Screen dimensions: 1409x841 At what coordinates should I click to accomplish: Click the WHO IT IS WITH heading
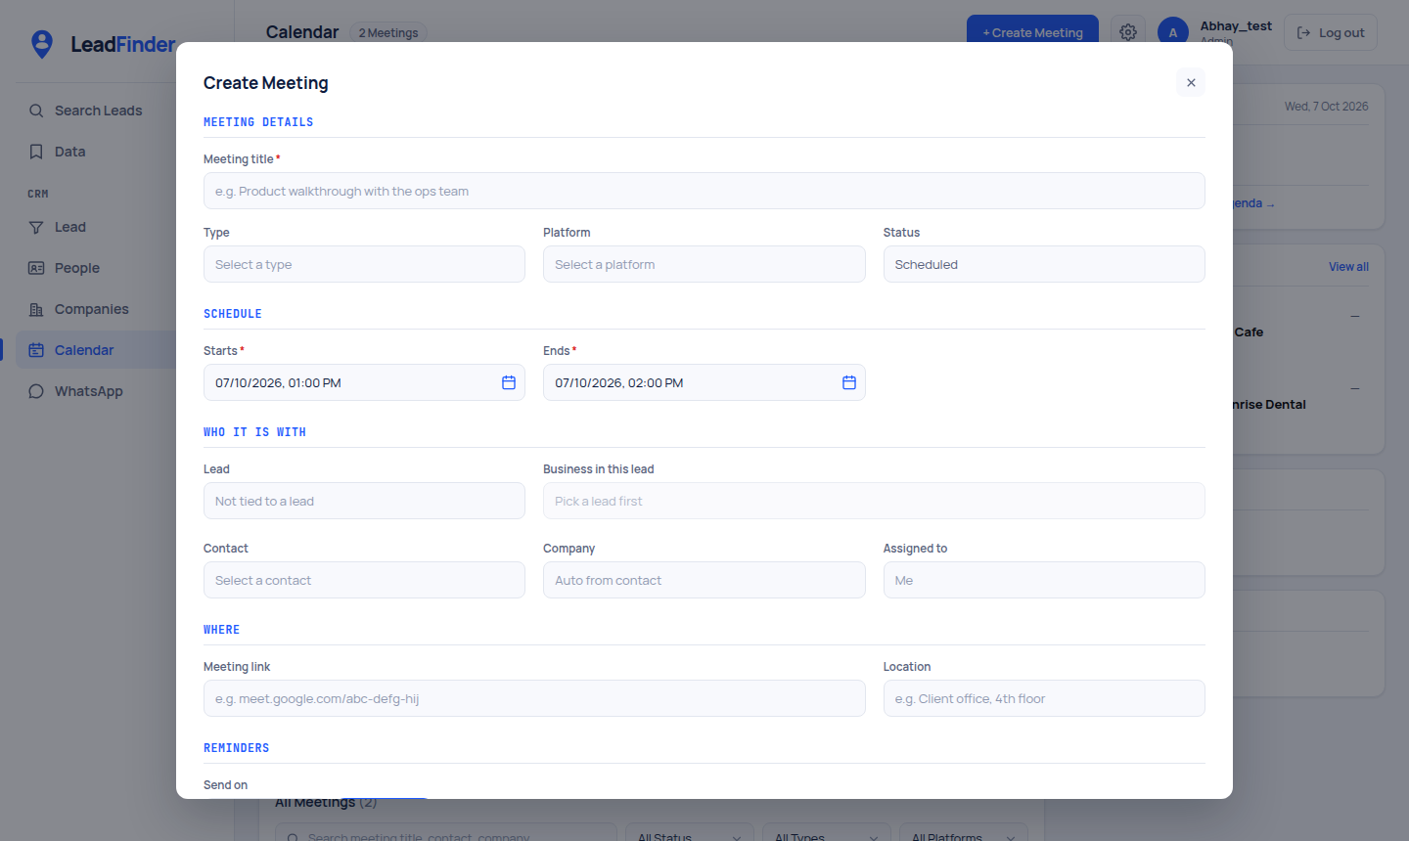[x=254, y=432]
